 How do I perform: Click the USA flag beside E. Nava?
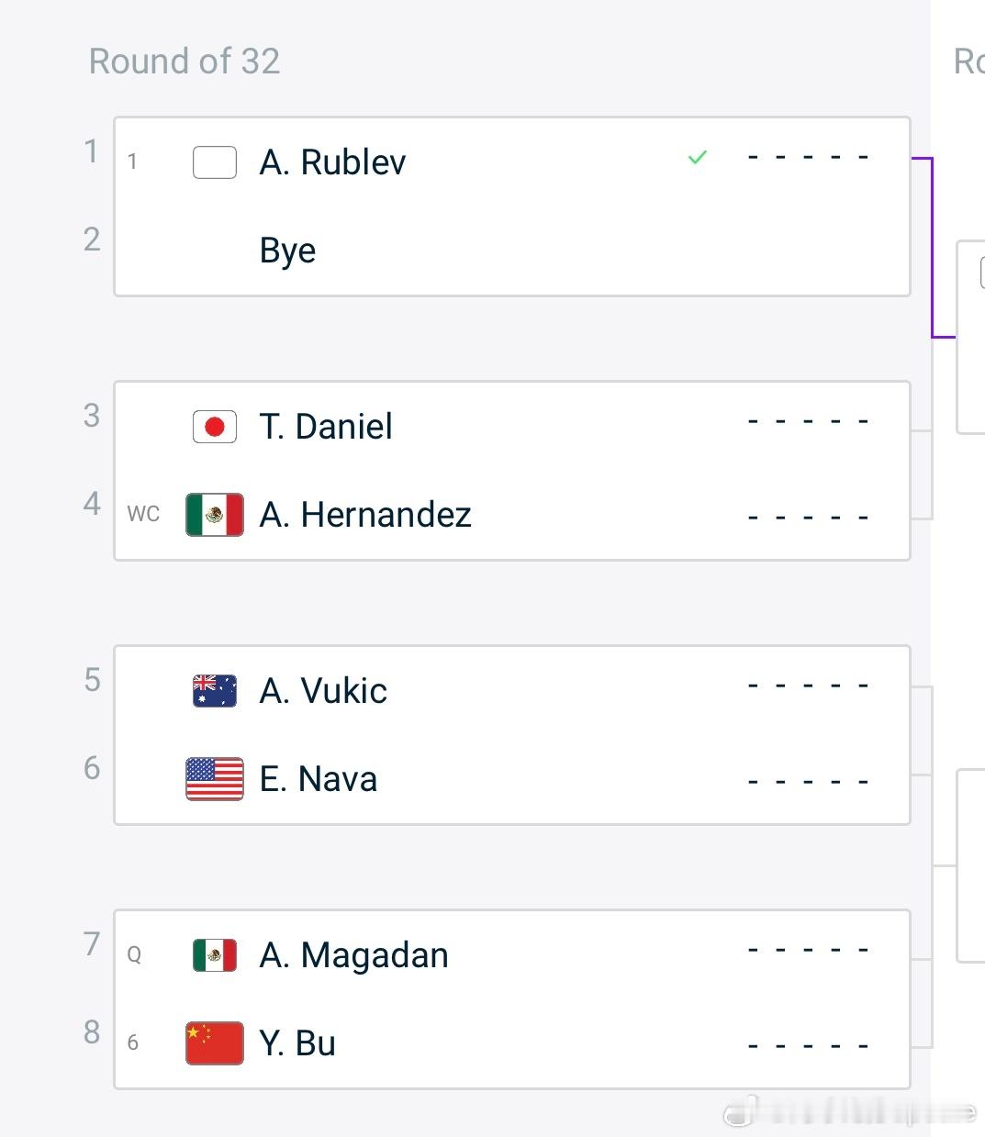click(215, 779)
